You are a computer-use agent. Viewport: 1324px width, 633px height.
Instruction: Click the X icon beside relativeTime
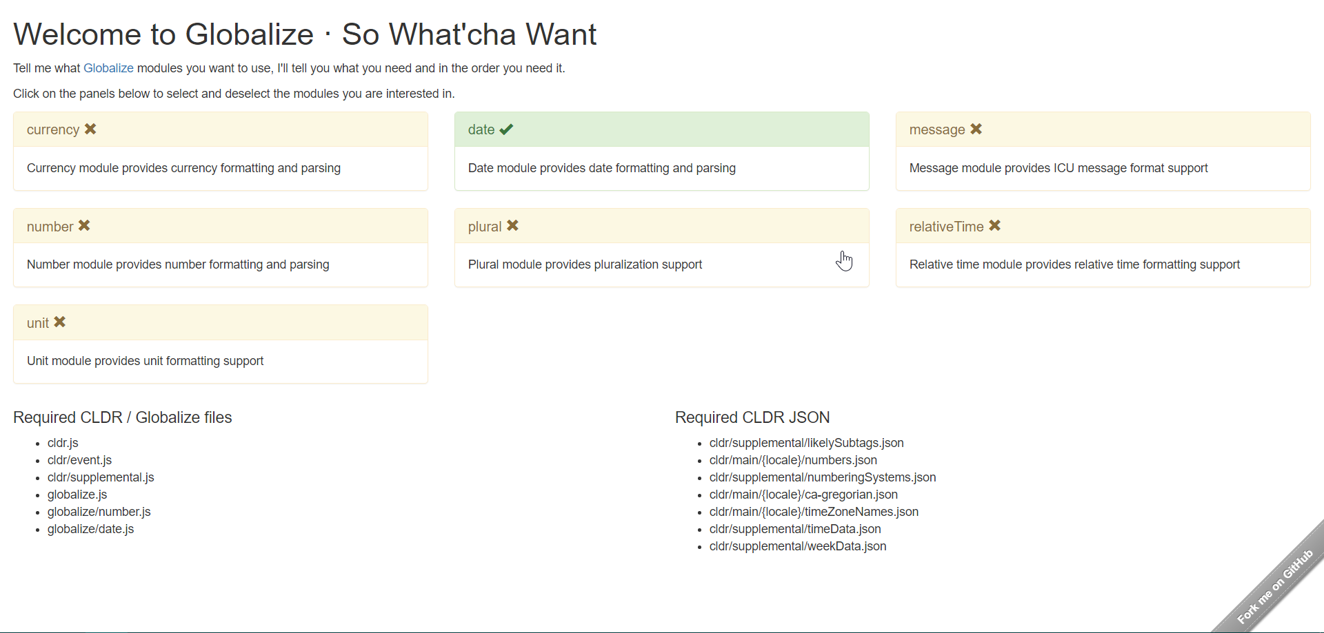pyautogui.click(x=994, y=226)
